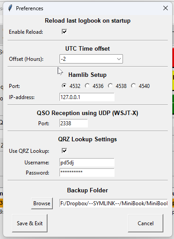Select Hamlib port 4532 radio button
This screenshot has width=174, height=239.
[64, 86]
